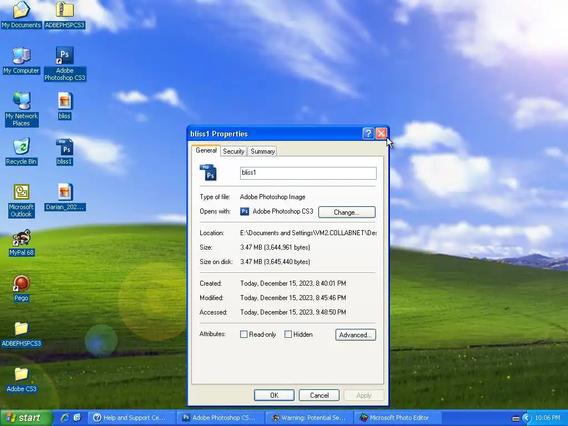Switch to the General tab

[206, 150]
